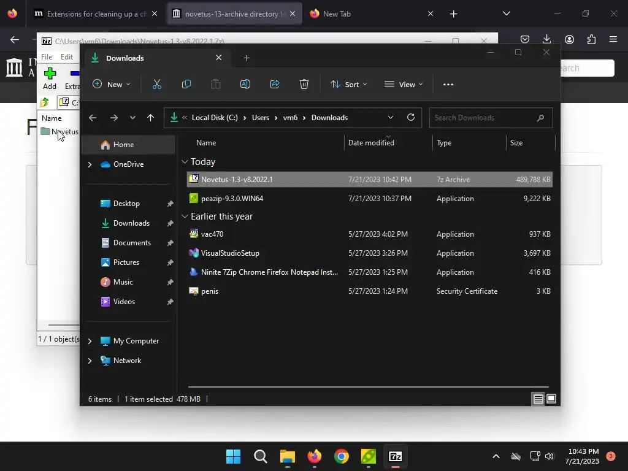This screenshot has width=628, height=471.
Task: Collapse the Earlier this year group
Action: pyautogui.click(x=185, y=216)
